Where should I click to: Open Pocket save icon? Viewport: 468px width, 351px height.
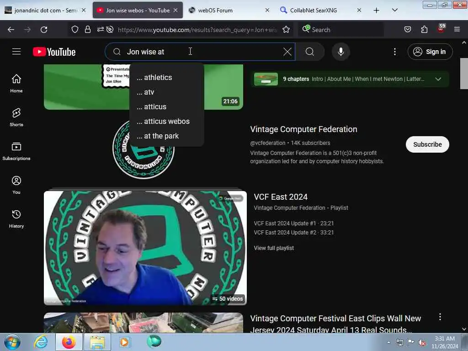click(x=407, y=30)
